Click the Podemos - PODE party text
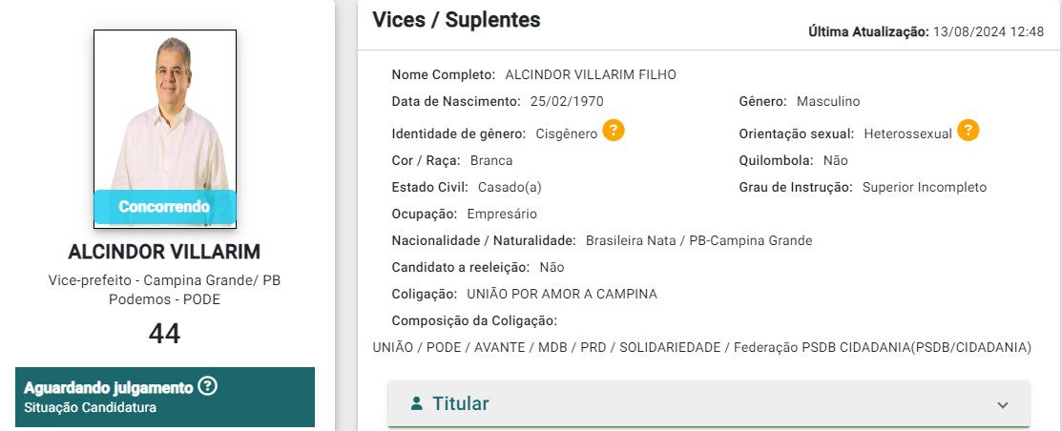 [164, 299]
